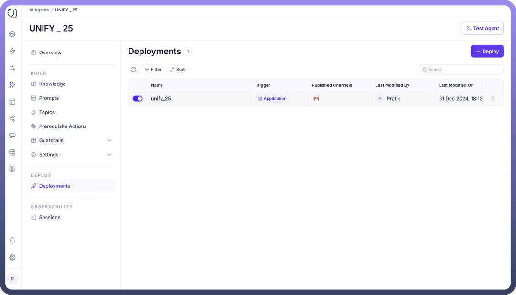Viewport: 516px width, 295px height.
Task: Open the three-dot menu for unify_25
Action: click(x=493, y=99)
